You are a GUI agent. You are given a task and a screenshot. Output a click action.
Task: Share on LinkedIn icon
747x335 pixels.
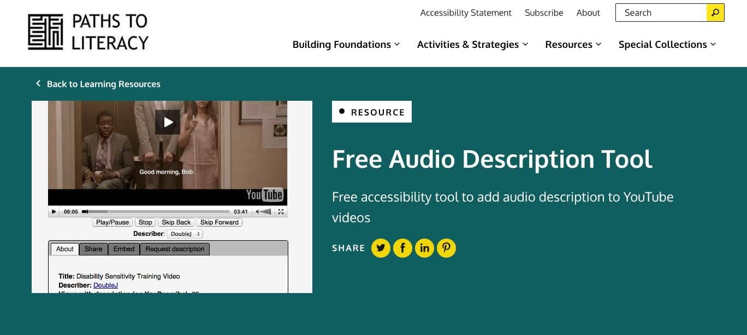[x=424, y=248]
